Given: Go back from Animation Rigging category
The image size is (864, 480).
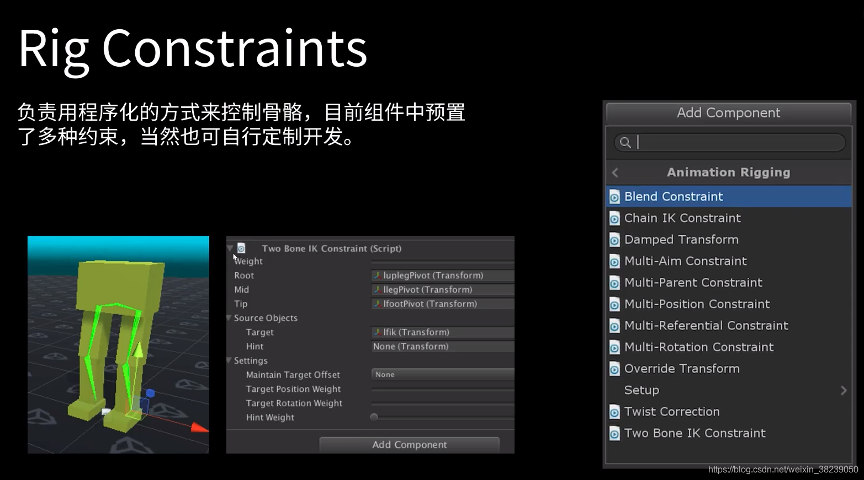Looking at the screenshot, I should pyautogui.click(x=615, y=172).
